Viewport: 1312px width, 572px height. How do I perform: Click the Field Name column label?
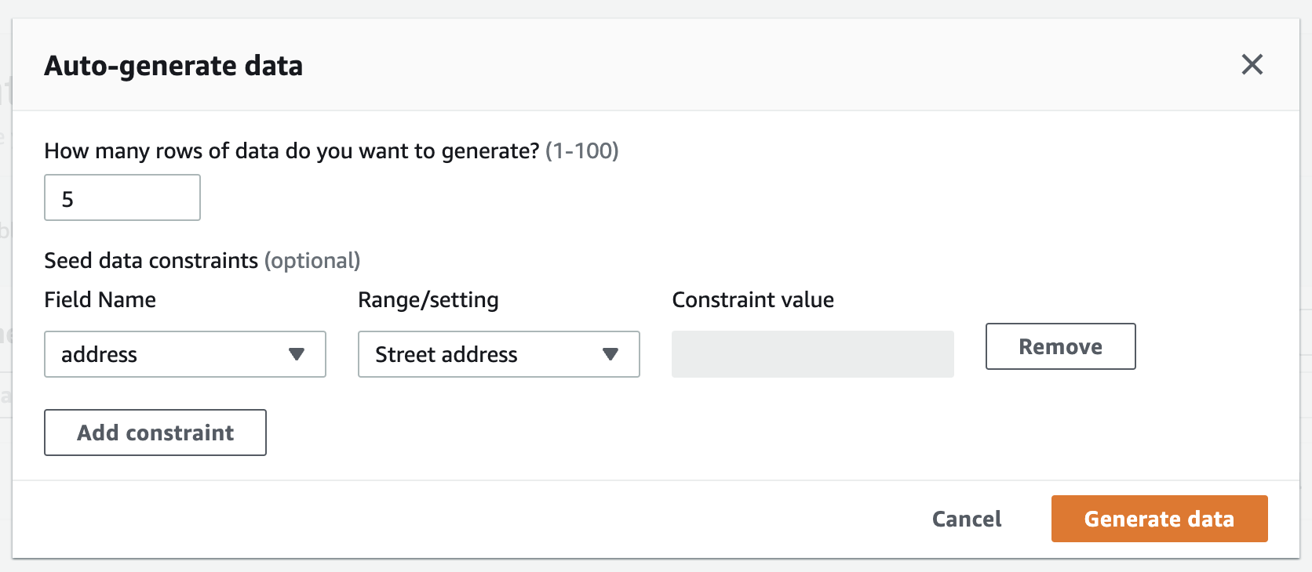(x=100, y=299)
